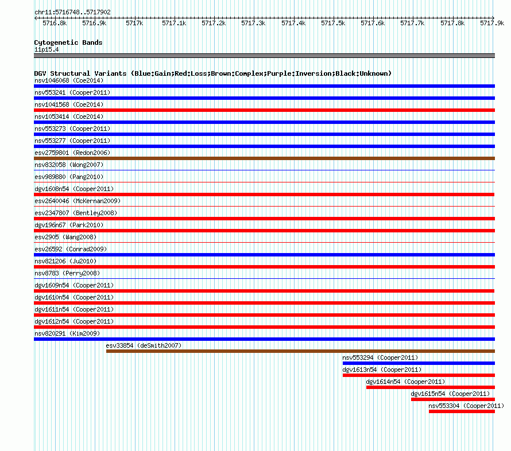Click the esv2759801 (Redon2006) label
The image size is (511, 451).
(72, 153)
